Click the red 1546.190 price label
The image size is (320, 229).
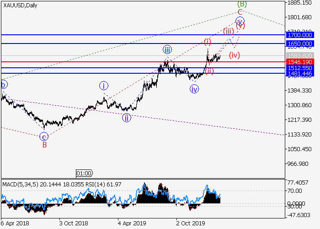299,61
